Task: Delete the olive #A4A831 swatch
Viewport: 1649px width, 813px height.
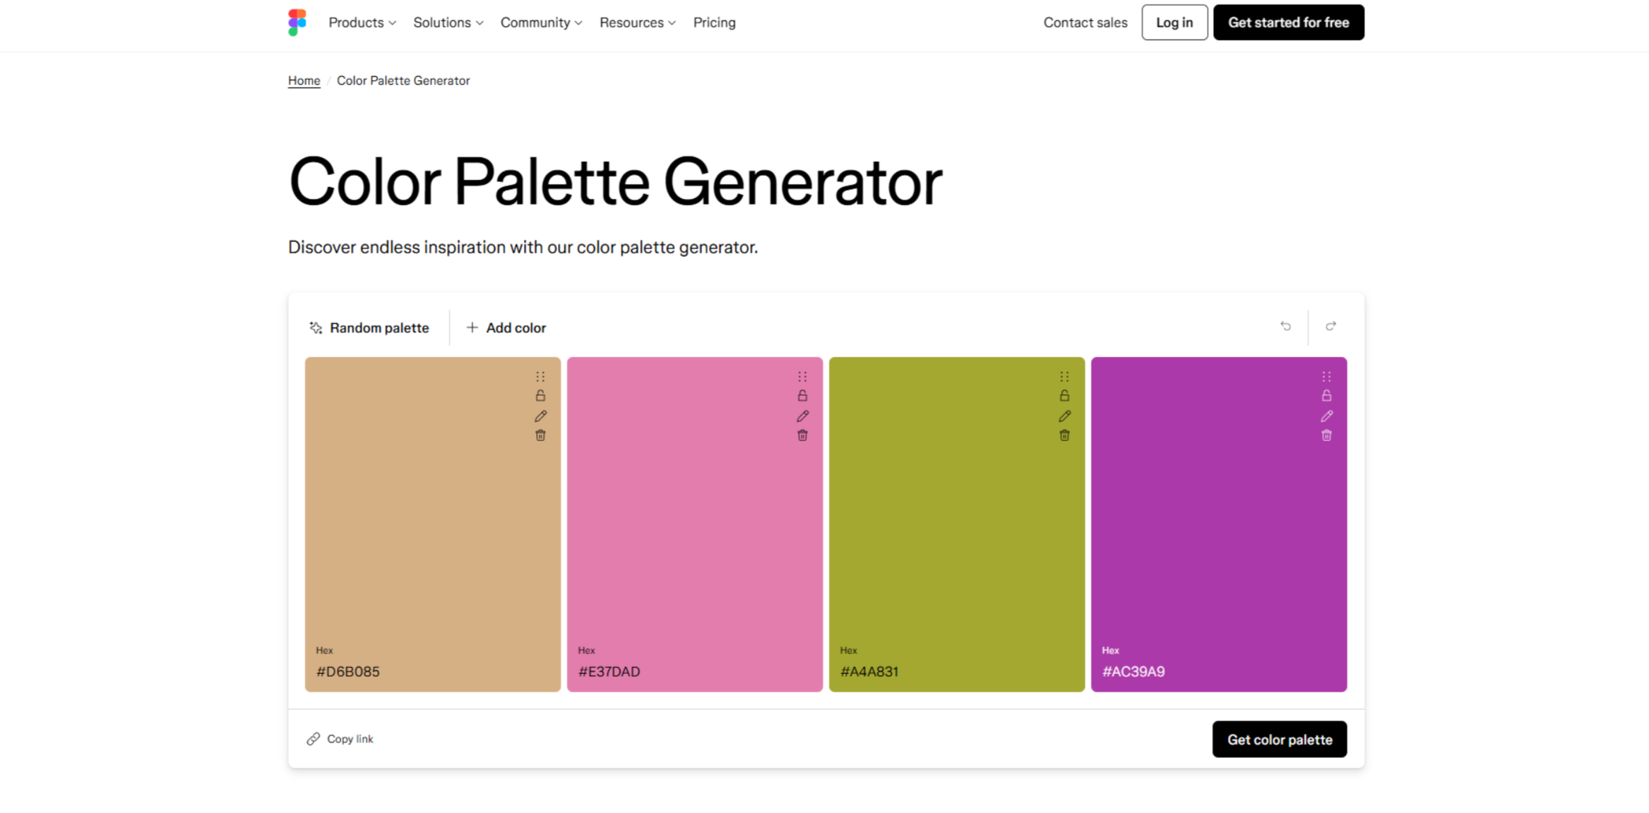Action: point(1064,435)
